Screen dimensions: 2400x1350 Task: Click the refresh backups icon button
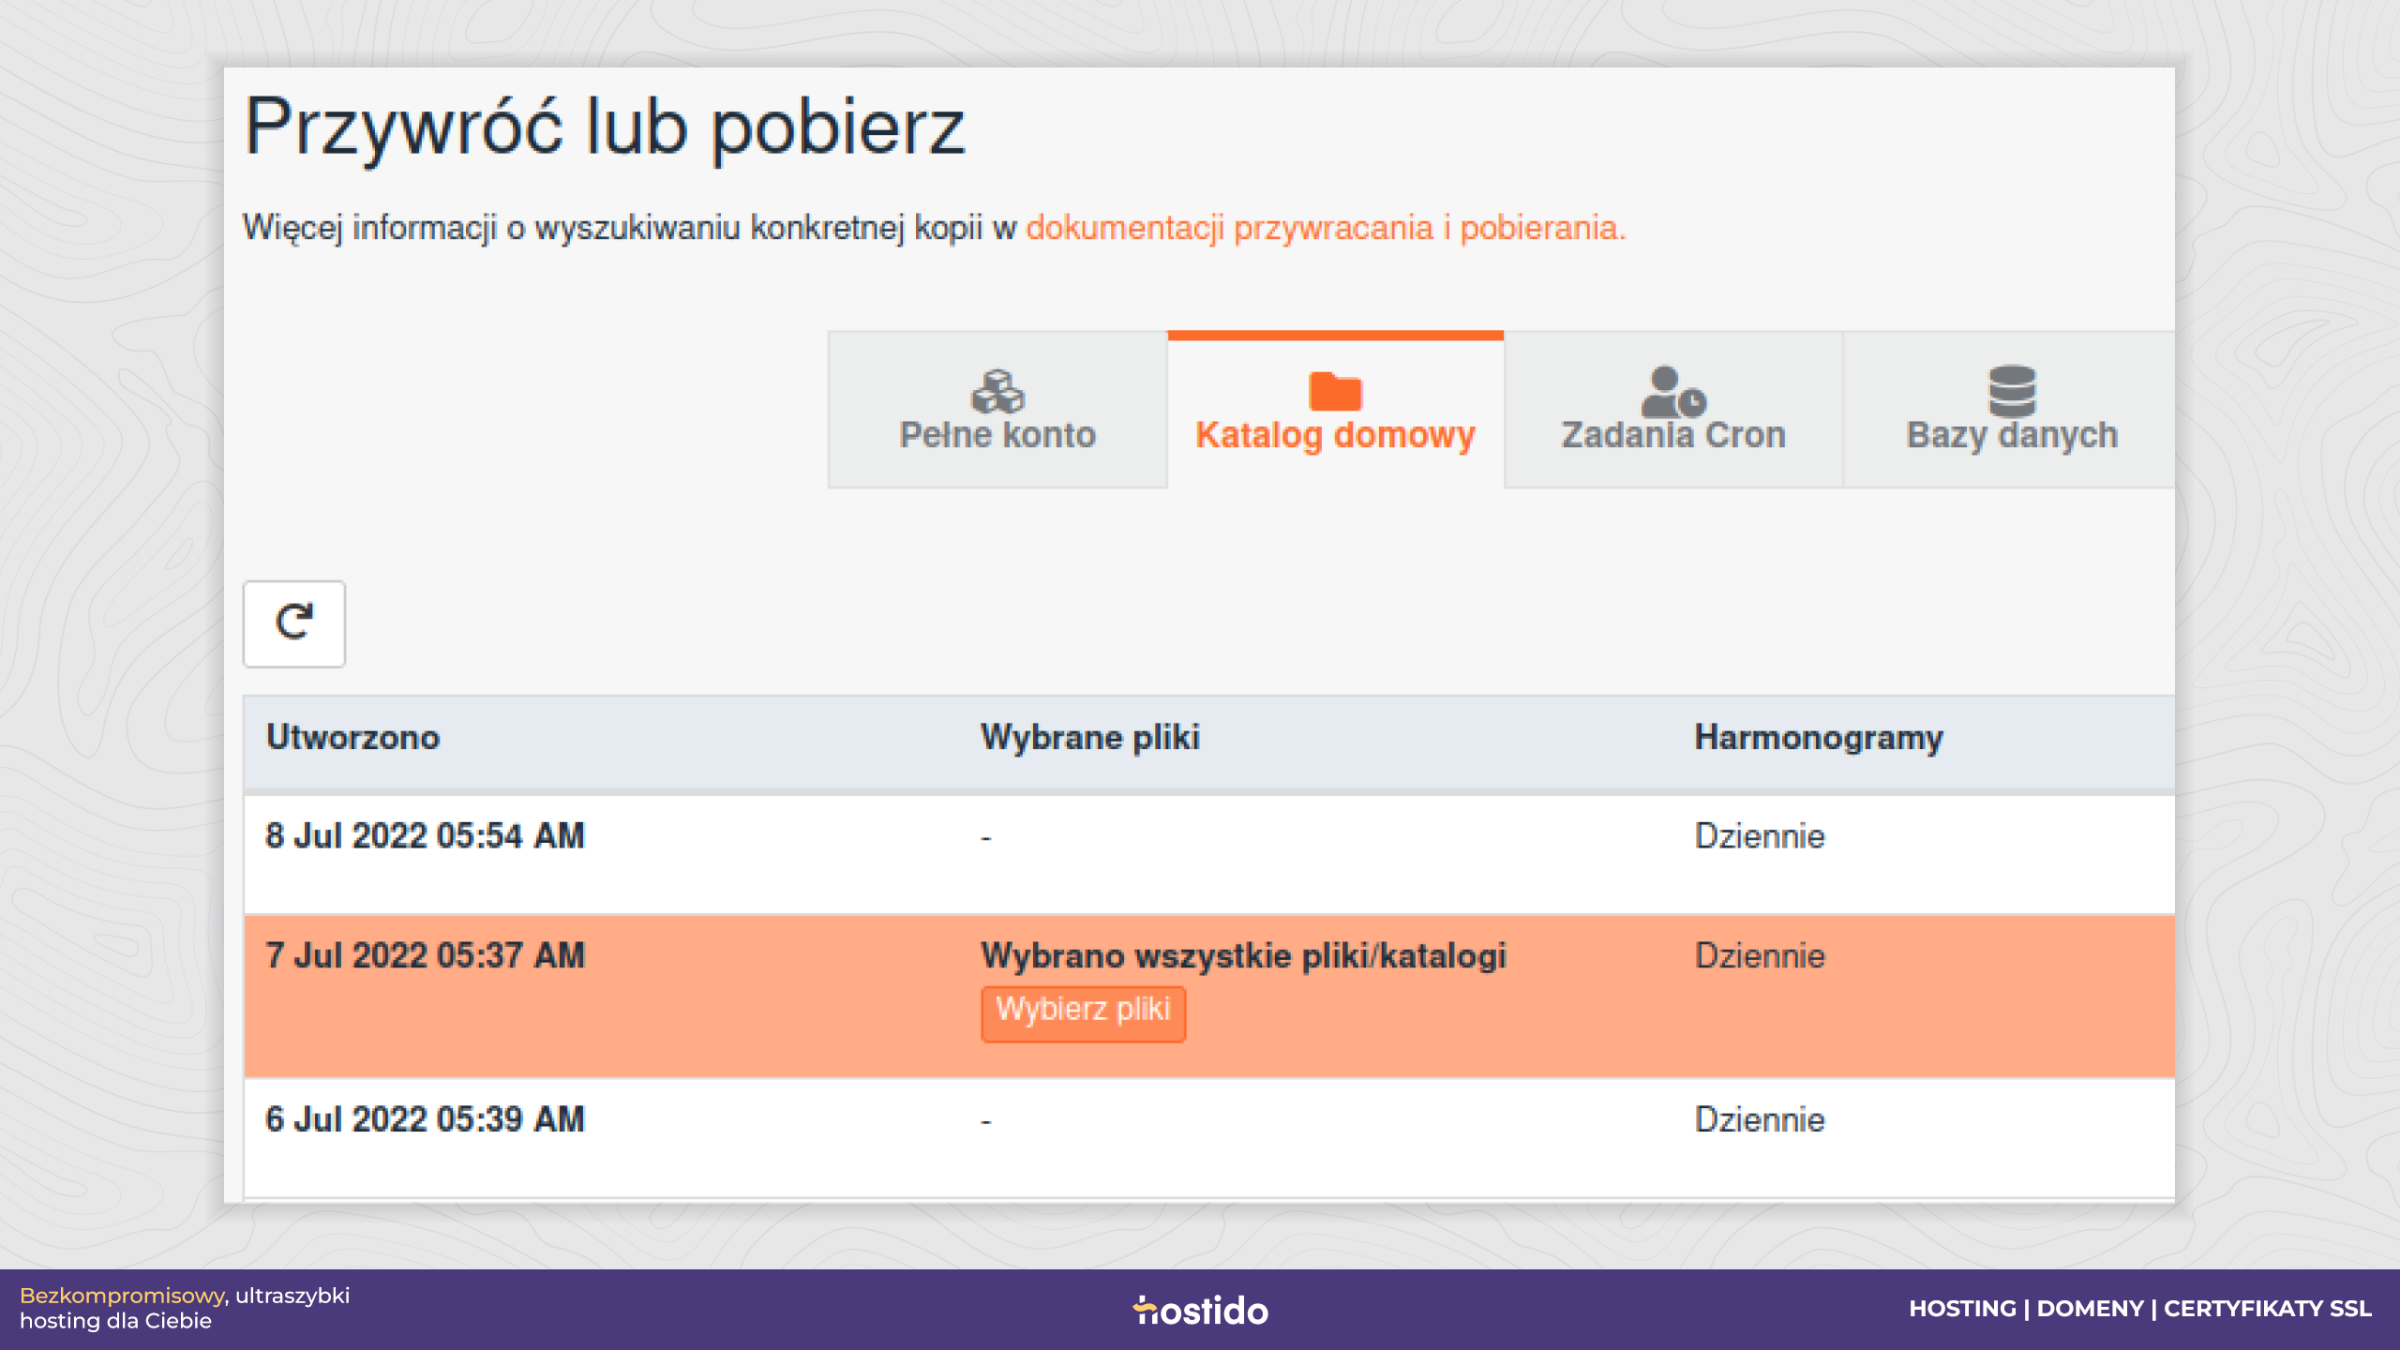(294, 623)
